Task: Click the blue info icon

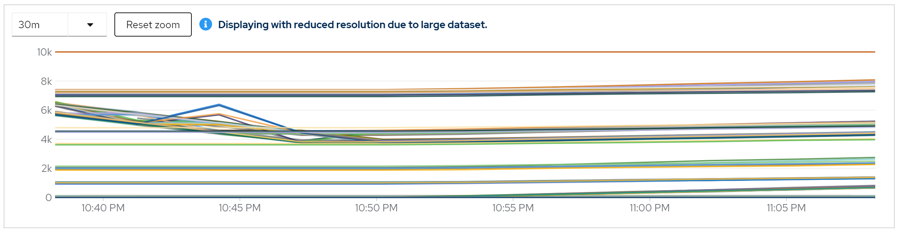Action: 206,24
